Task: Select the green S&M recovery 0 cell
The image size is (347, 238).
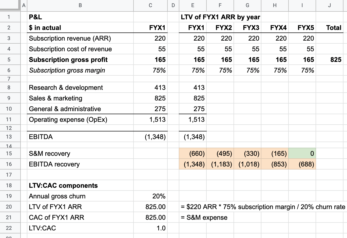Action: click(302, 154)
